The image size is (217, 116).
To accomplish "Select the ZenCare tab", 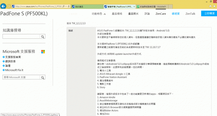I will pos(161,14).
